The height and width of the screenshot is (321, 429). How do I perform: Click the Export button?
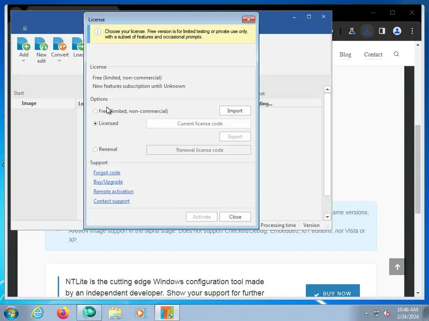click(x=235, y=137)
